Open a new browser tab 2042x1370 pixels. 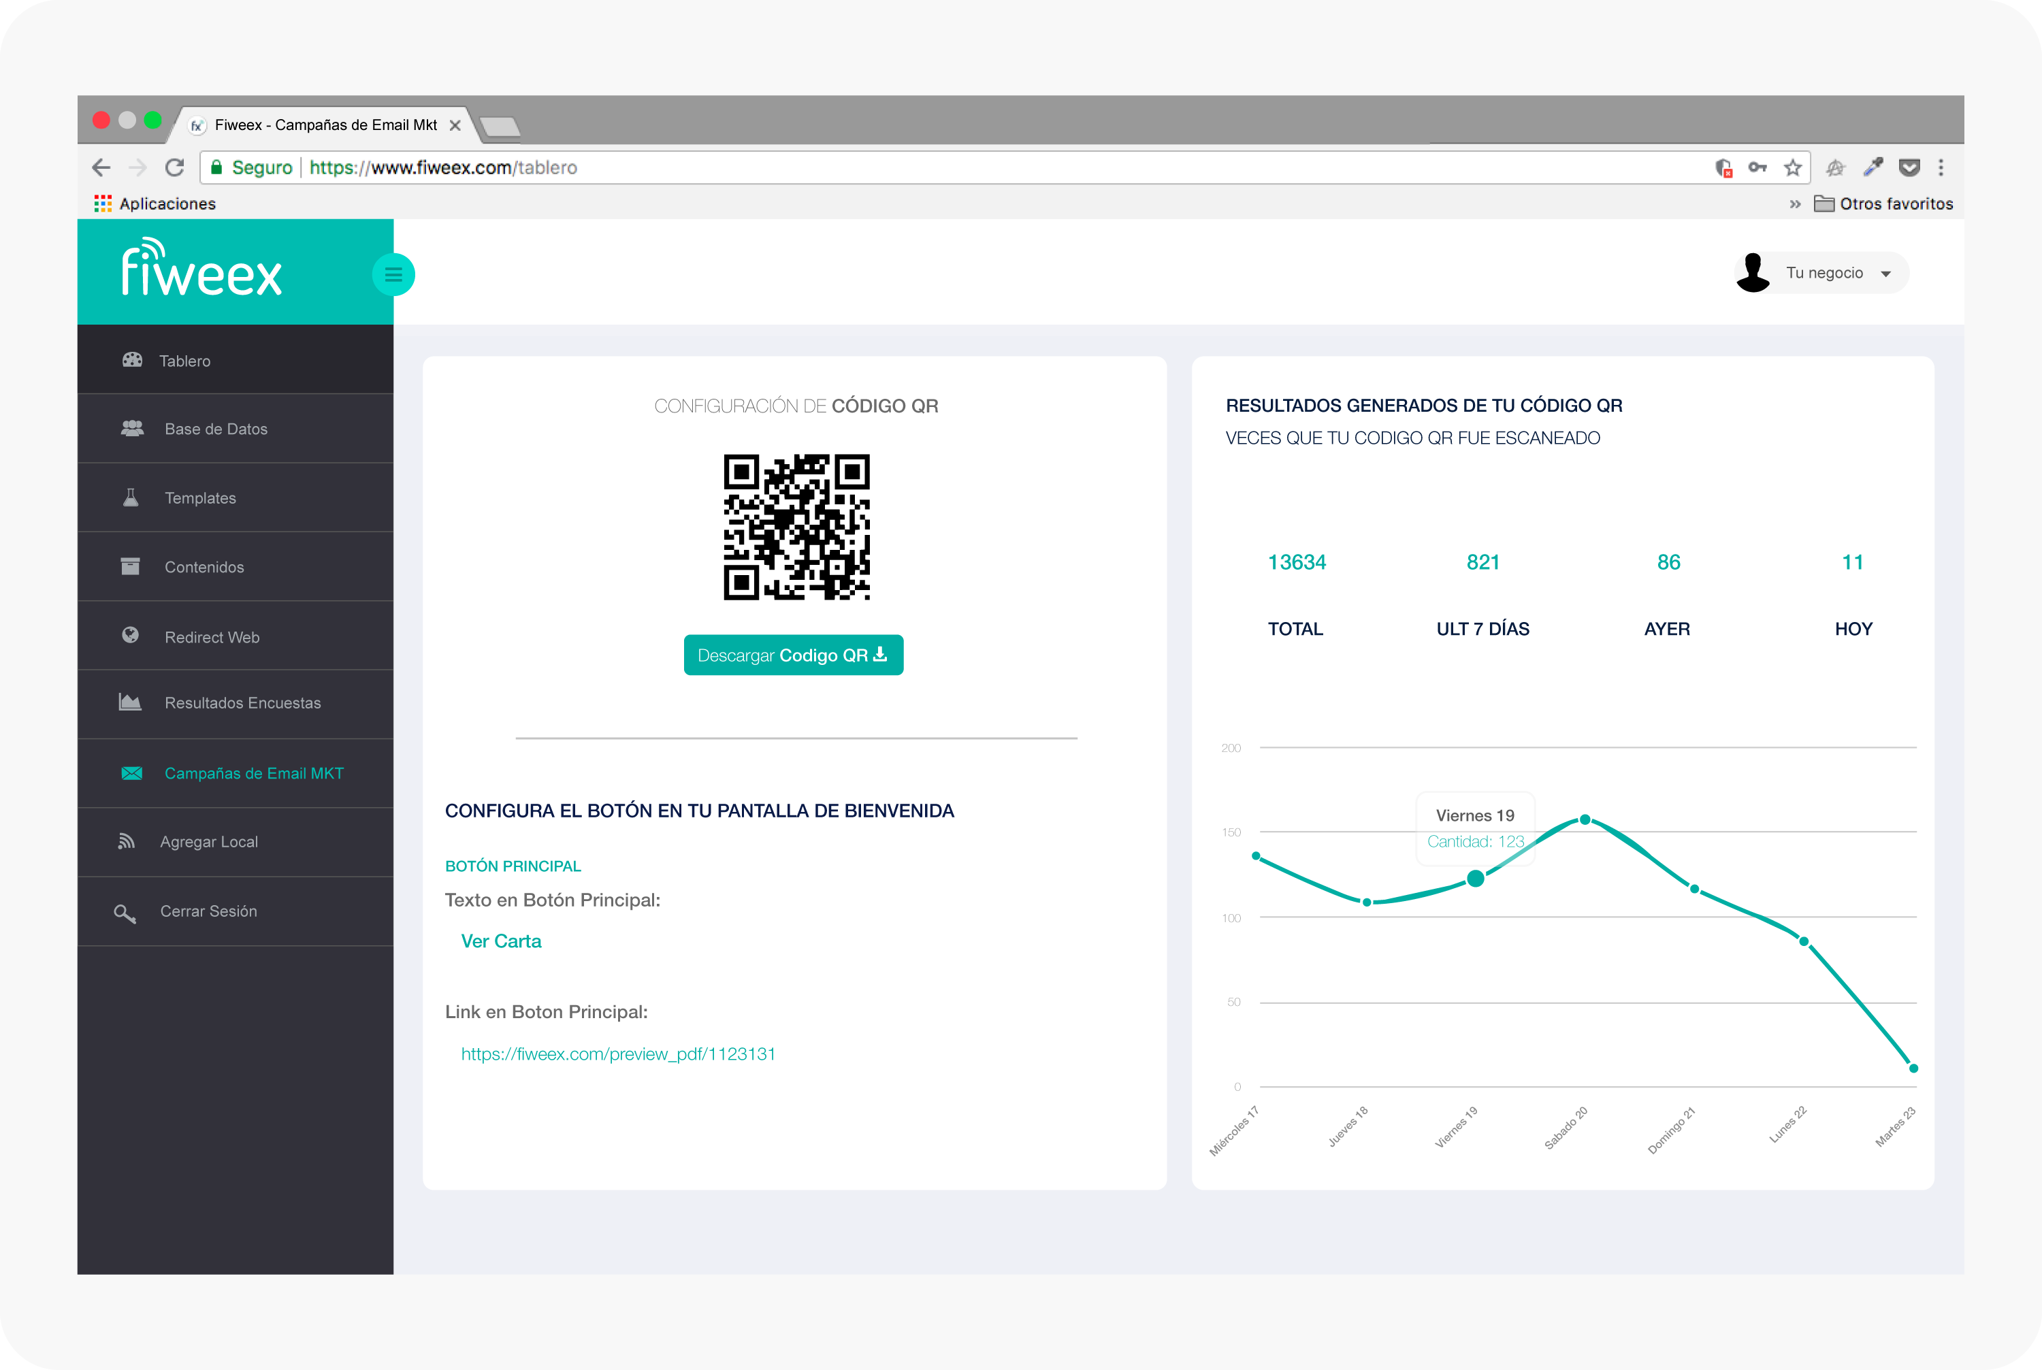click(500, 127)
